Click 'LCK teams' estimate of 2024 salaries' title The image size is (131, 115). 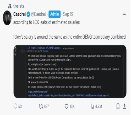click(x=43, y=48)
